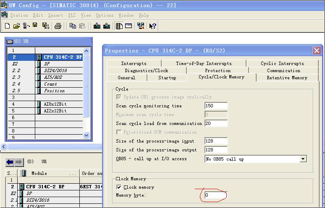Image resolution: width=325 pixels, height=208 pixels.
Task: Switch to the Startup tab
Action: click(167, 78)
